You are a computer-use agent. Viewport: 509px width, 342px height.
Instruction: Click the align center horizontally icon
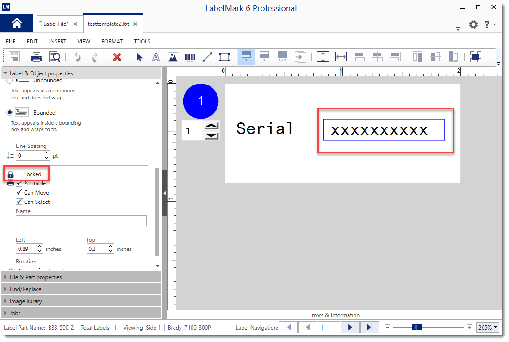point(377,57)
